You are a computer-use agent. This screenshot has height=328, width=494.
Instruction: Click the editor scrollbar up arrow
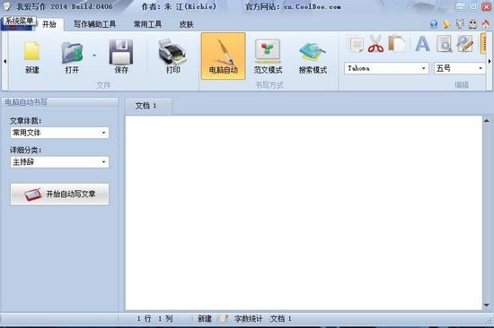[x=487, y=120]
